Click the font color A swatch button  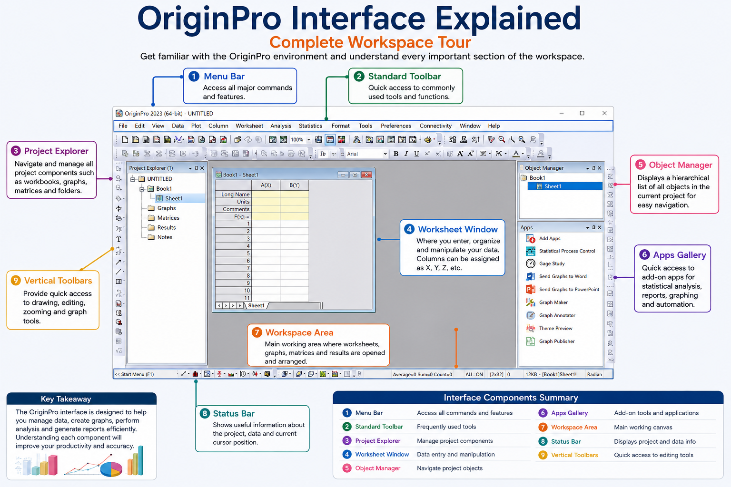[x=516, y=154]
